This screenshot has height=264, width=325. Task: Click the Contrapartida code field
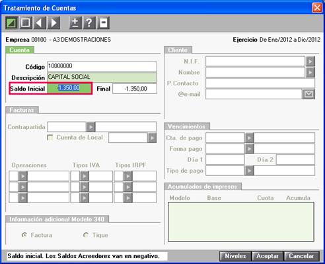[x=67, y=127]
